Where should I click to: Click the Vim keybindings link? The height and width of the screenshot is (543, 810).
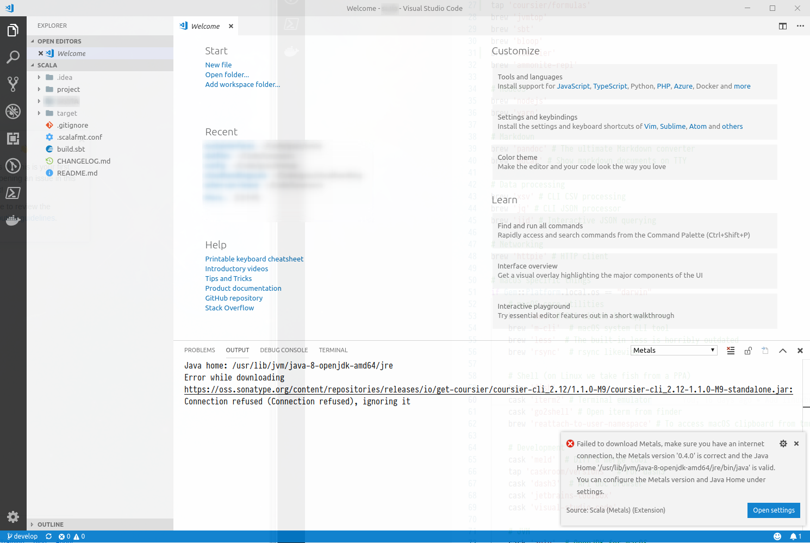[650, 126]
